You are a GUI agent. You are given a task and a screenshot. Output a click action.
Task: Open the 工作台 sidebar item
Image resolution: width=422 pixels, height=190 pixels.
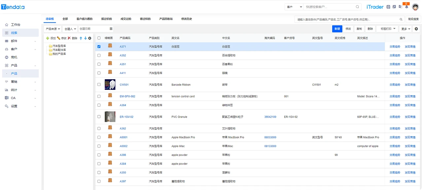point(20,25)
